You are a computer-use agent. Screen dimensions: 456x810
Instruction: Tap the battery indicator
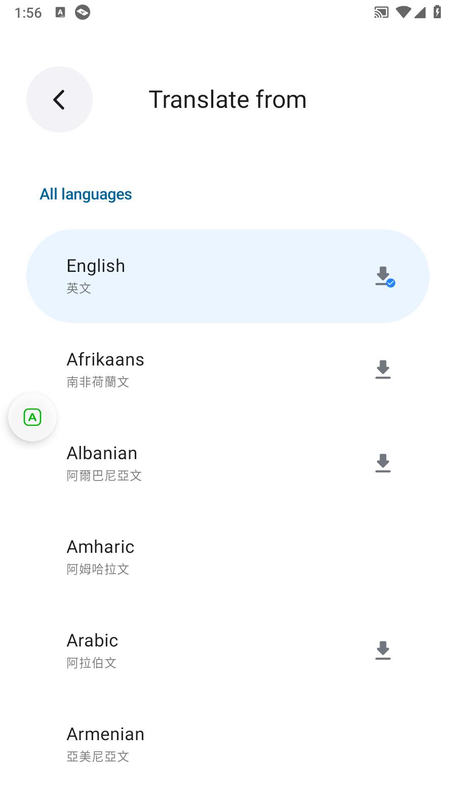coord(437,12)
